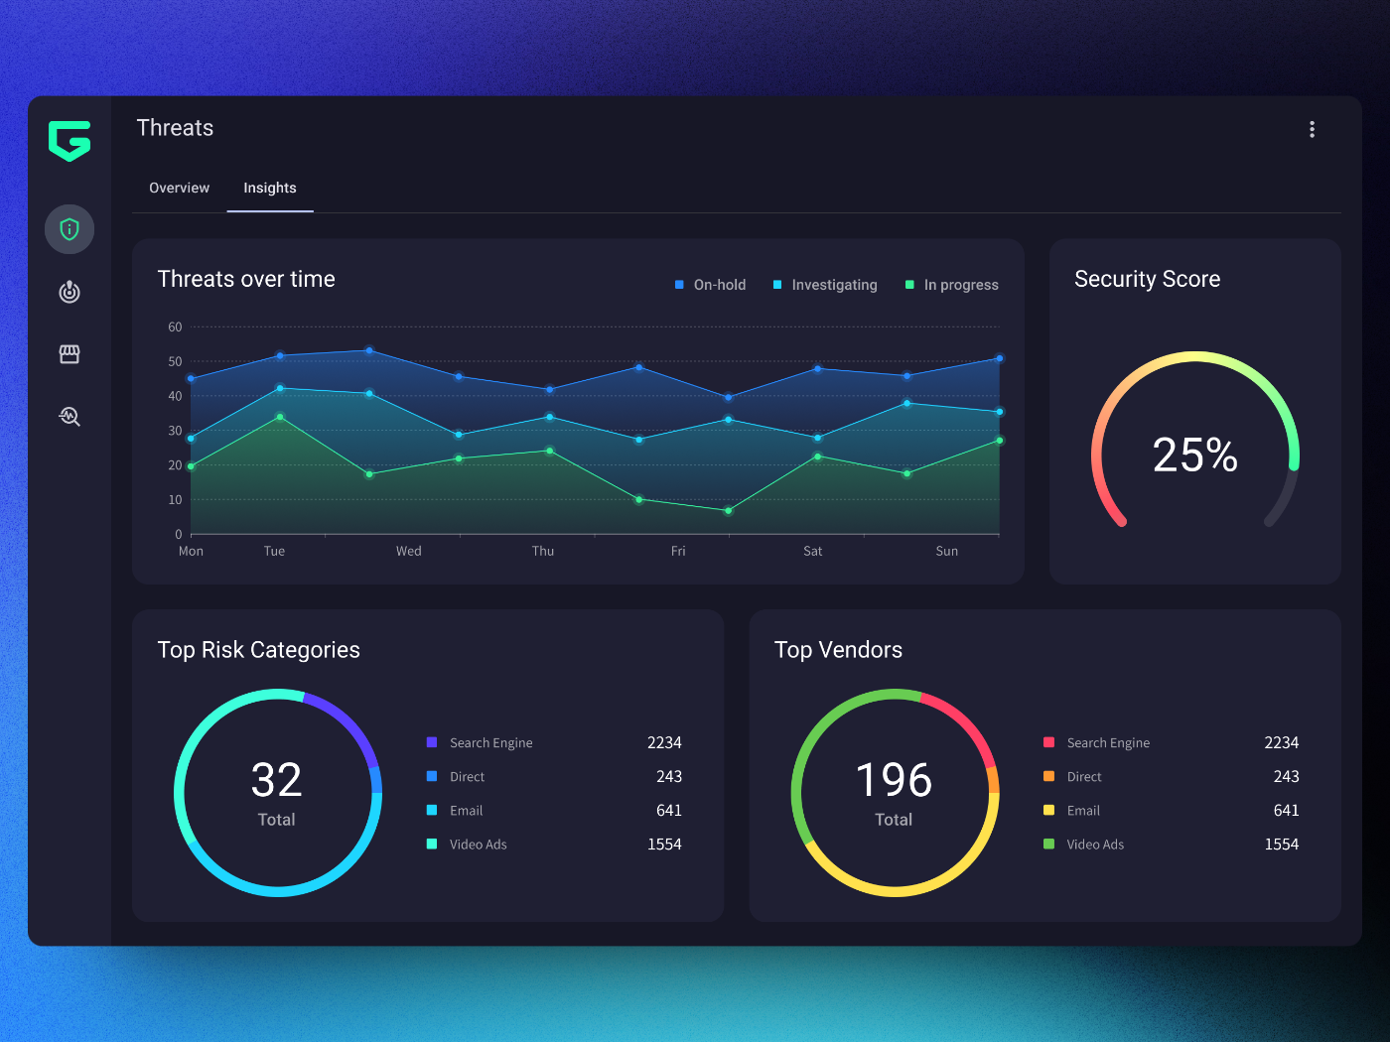Click the Video Ads legend marker under Top Vendors
Viewport: 1390px width, 1042px height.
[x=1048, y=844]
